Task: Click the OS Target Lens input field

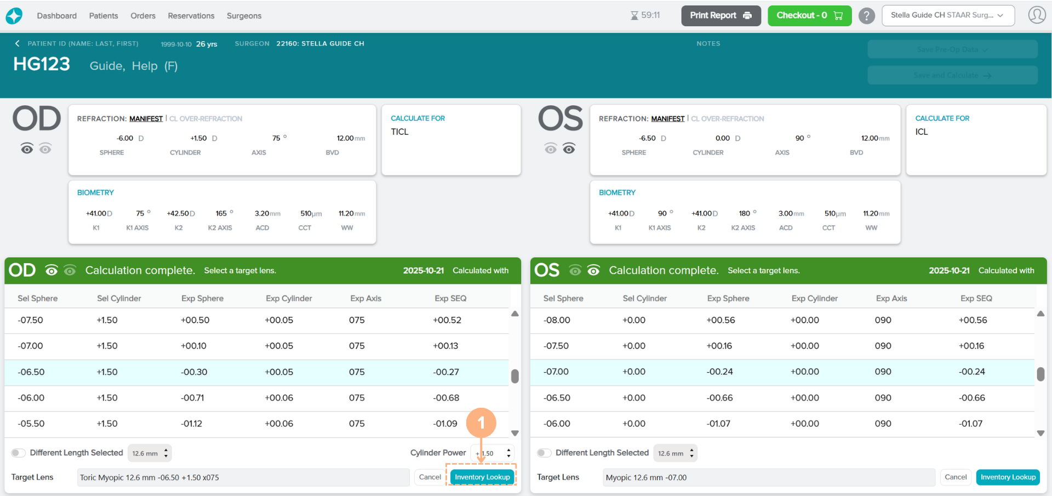Action: point(768,477)
